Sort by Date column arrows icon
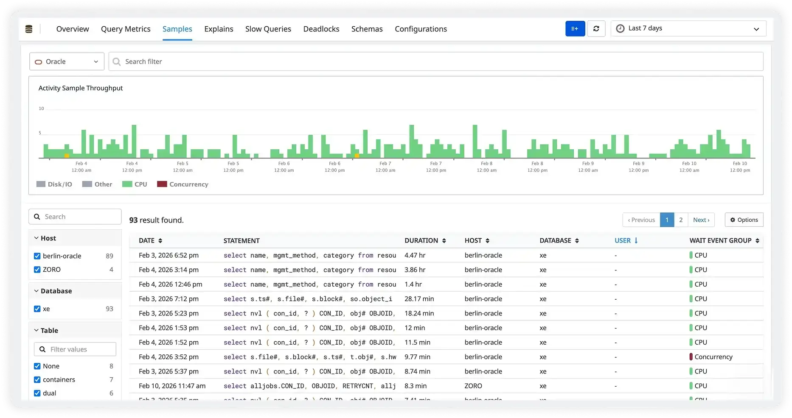The width and height of the screenshot is (792, 418). pyautogui.click(x=160, y=241)
